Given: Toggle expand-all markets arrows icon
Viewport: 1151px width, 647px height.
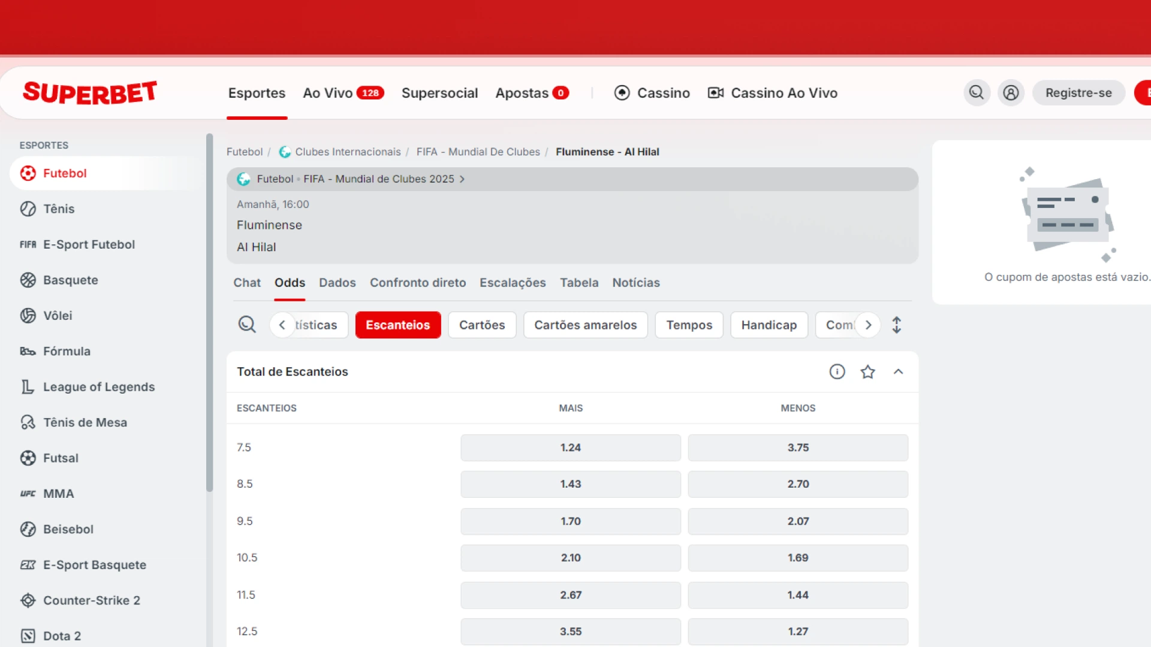Looking at the screenshot, I should click(896, 325).
